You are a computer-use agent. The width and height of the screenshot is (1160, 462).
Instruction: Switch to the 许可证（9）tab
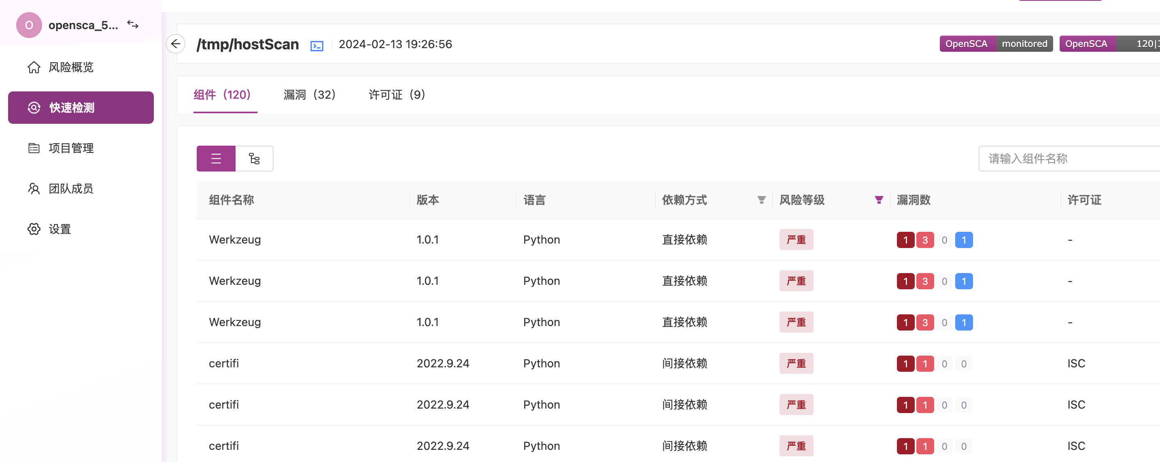396,95
